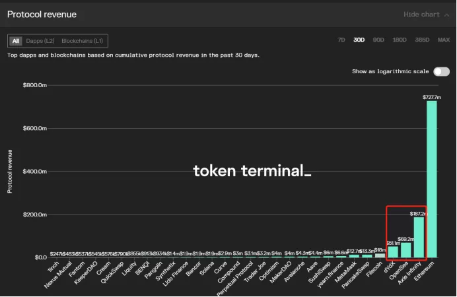Screen dimensions: 457x297
Task: Click the BENQI axis label
Action: click(142, 268)
